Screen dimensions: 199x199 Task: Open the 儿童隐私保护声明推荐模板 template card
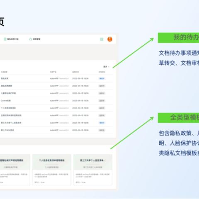15,170
